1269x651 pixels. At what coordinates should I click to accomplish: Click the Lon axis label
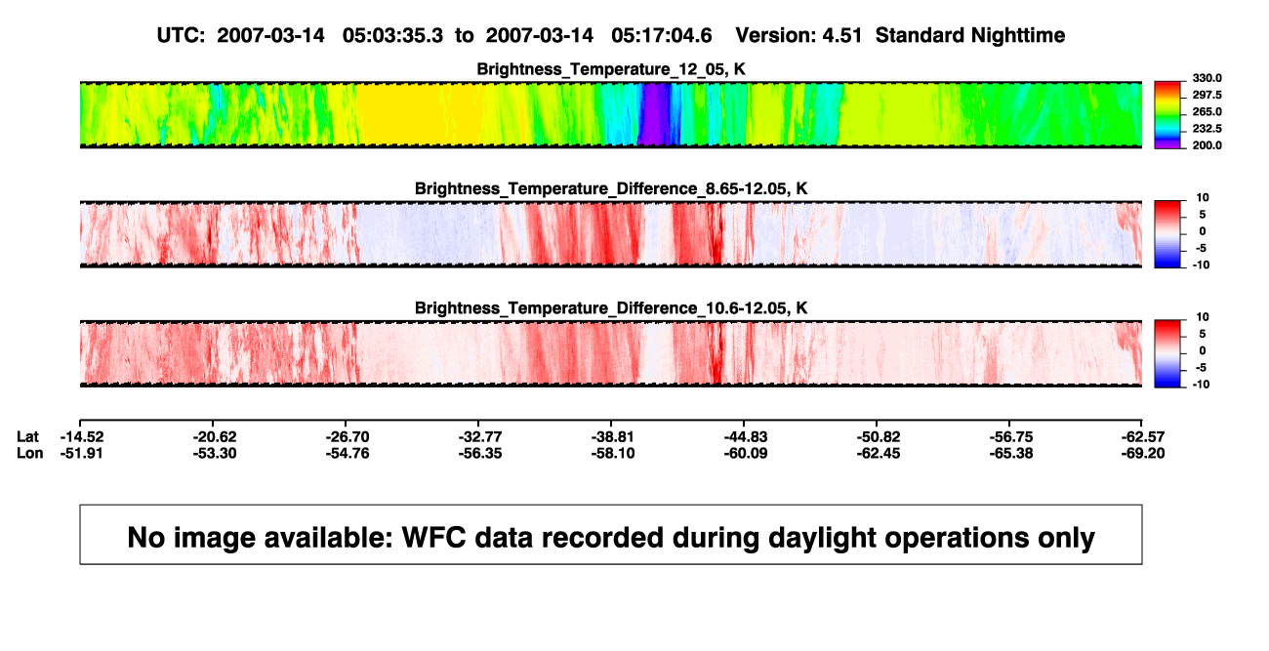(30, 453)
